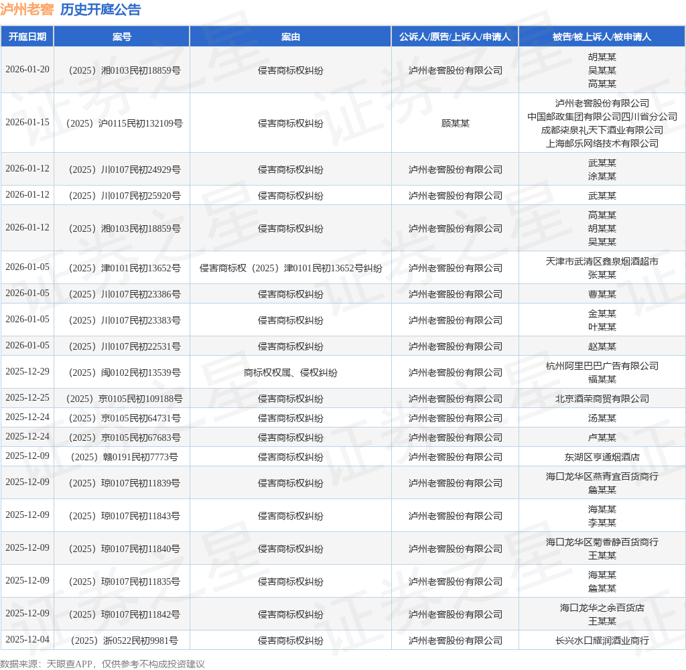Click defendant 卢某某

click(602, 438)
